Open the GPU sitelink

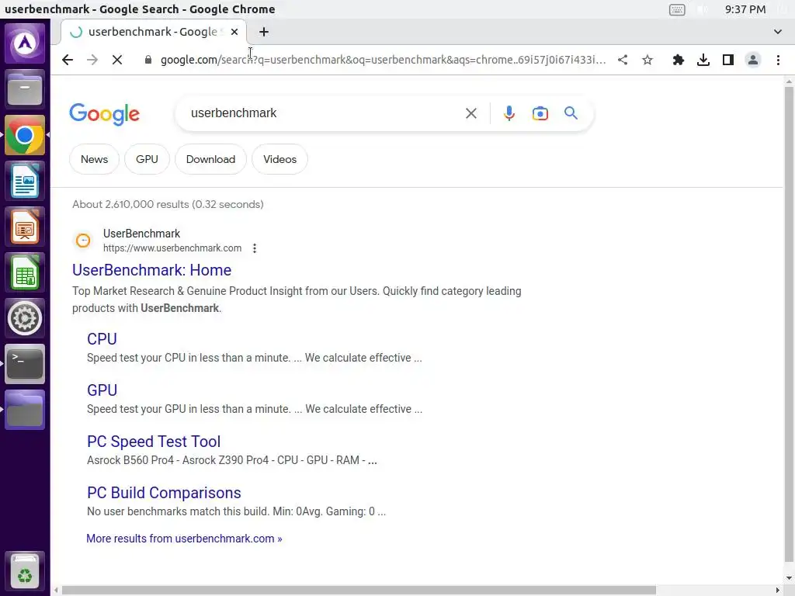pos(102,390)
